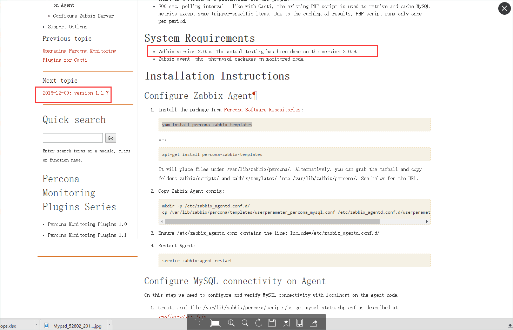Click the Go search button

pos(111,138)
